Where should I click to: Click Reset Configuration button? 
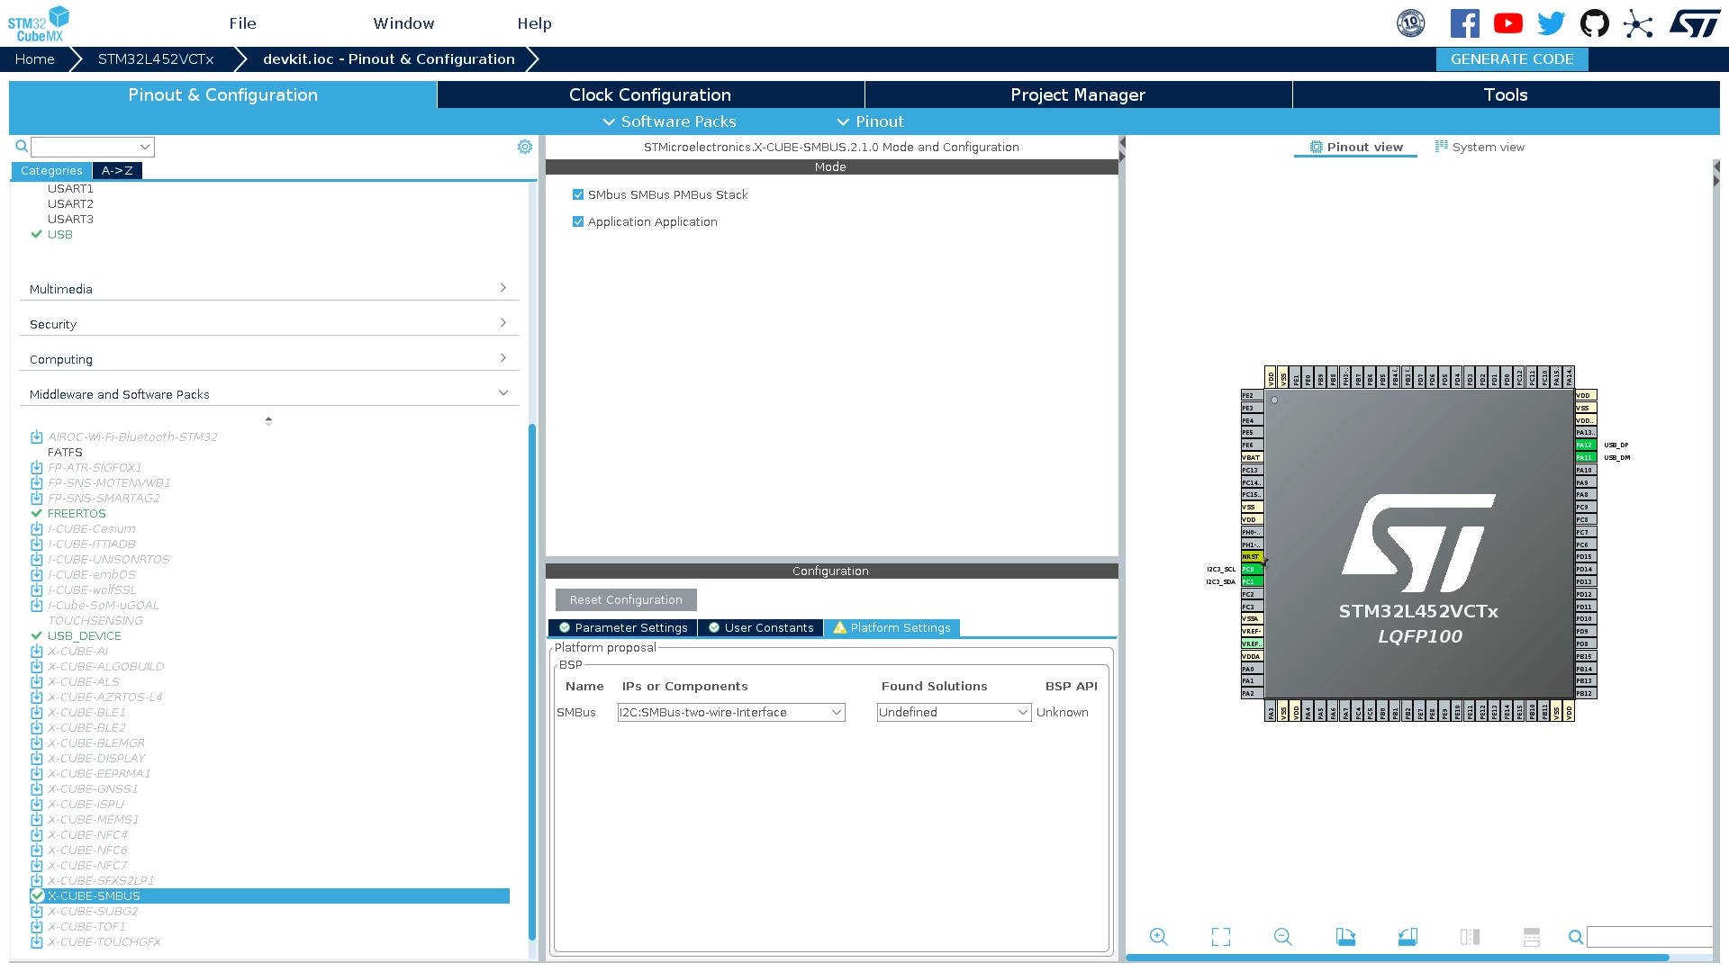[626, 599]
